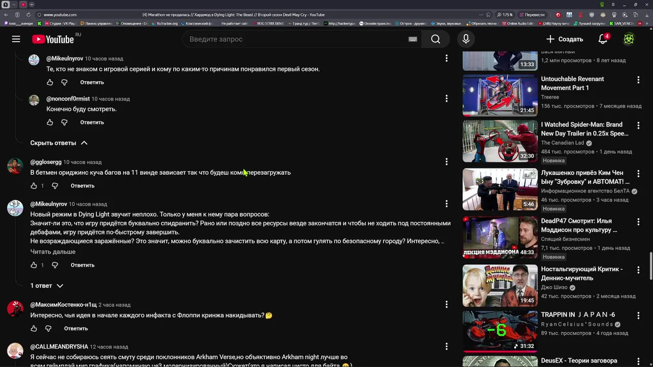Open the account avatar menu
This screenshot has height=367, width=653.
[629, 39]
